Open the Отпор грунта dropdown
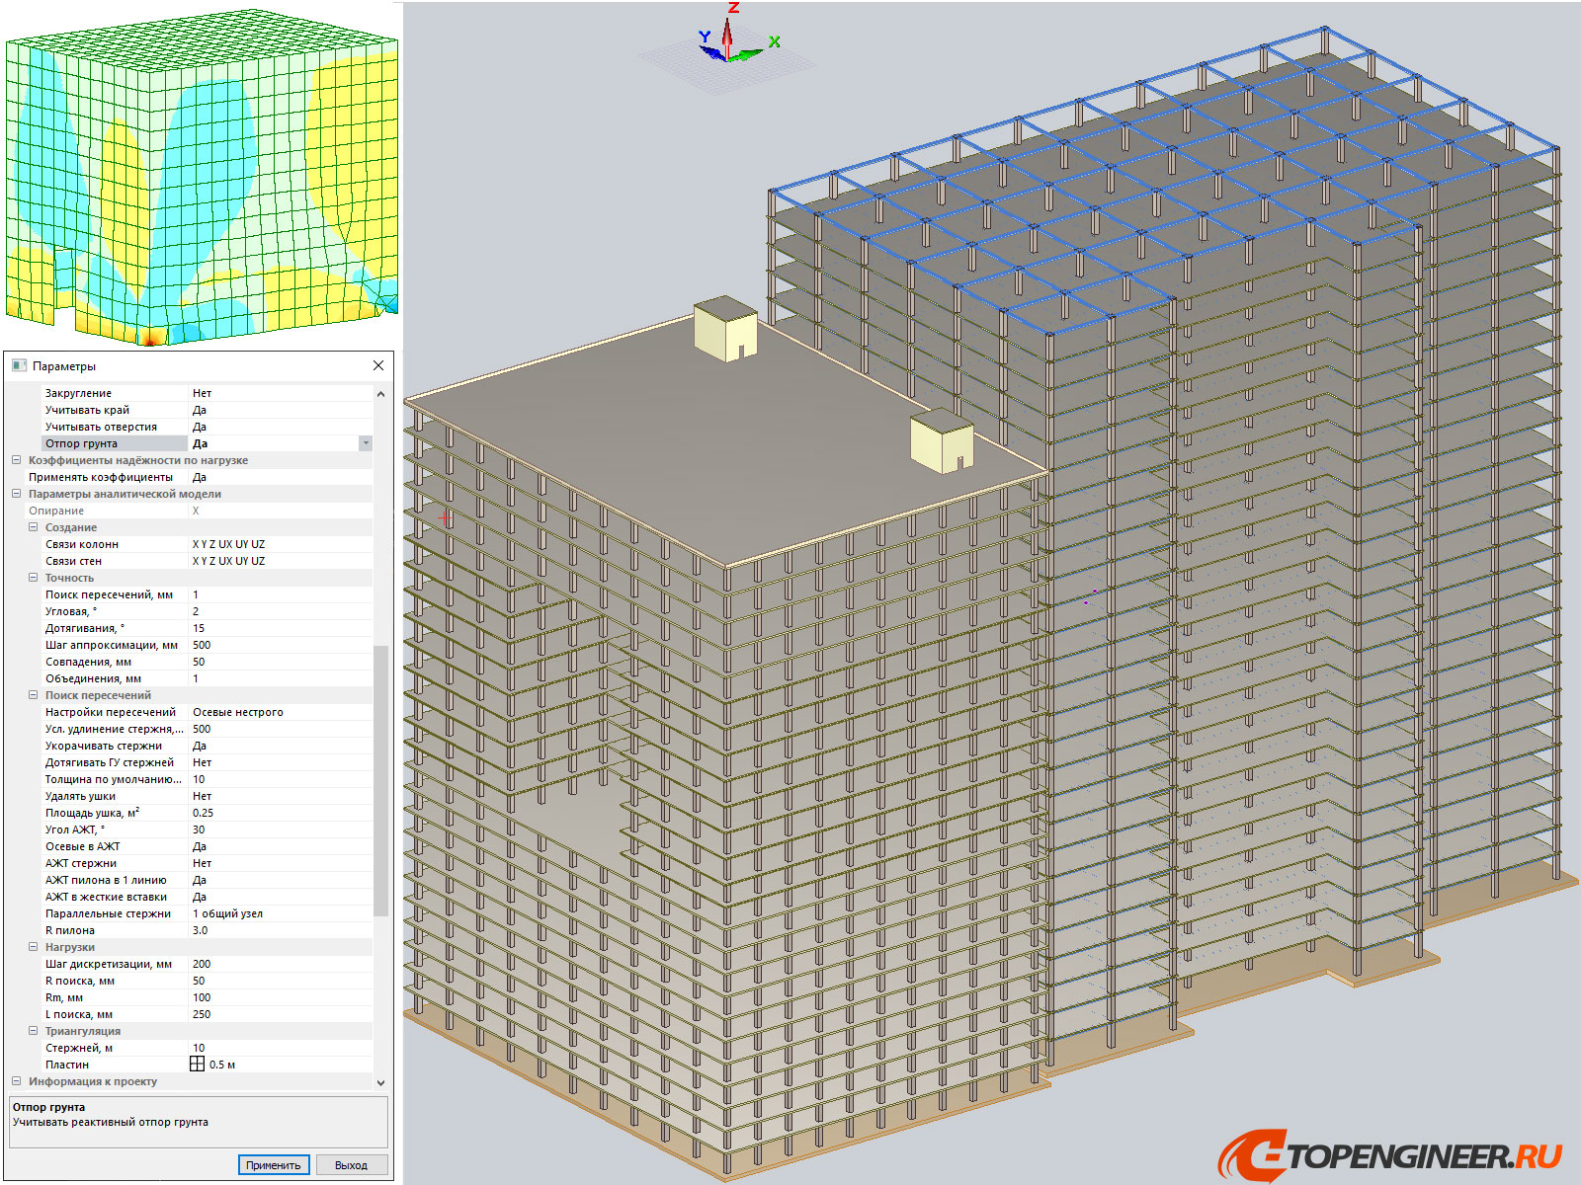The width and height of the screenshot is (1581, 1185). [x=365, y=443]
